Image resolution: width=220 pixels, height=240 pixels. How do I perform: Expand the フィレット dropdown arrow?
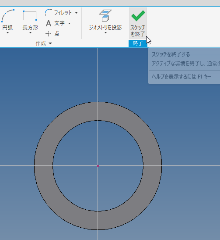click(x=76, y=13)
